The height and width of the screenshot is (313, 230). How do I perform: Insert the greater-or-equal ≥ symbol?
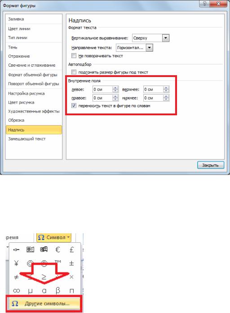(44, 277)
